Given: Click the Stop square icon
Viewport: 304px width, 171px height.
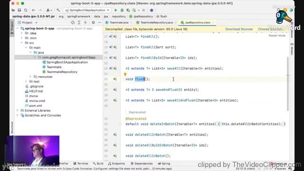Looking at the screenshot, I should [x=143, y=10].
